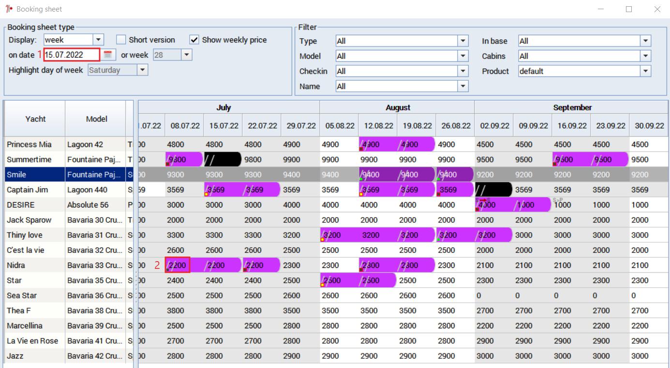670x368 pixels.
Task: Open the Product default dropdown
Action: (646, 71)
